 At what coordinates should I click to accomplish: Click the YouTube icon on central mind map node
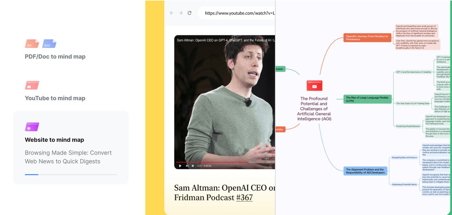(x=314, y=86)
